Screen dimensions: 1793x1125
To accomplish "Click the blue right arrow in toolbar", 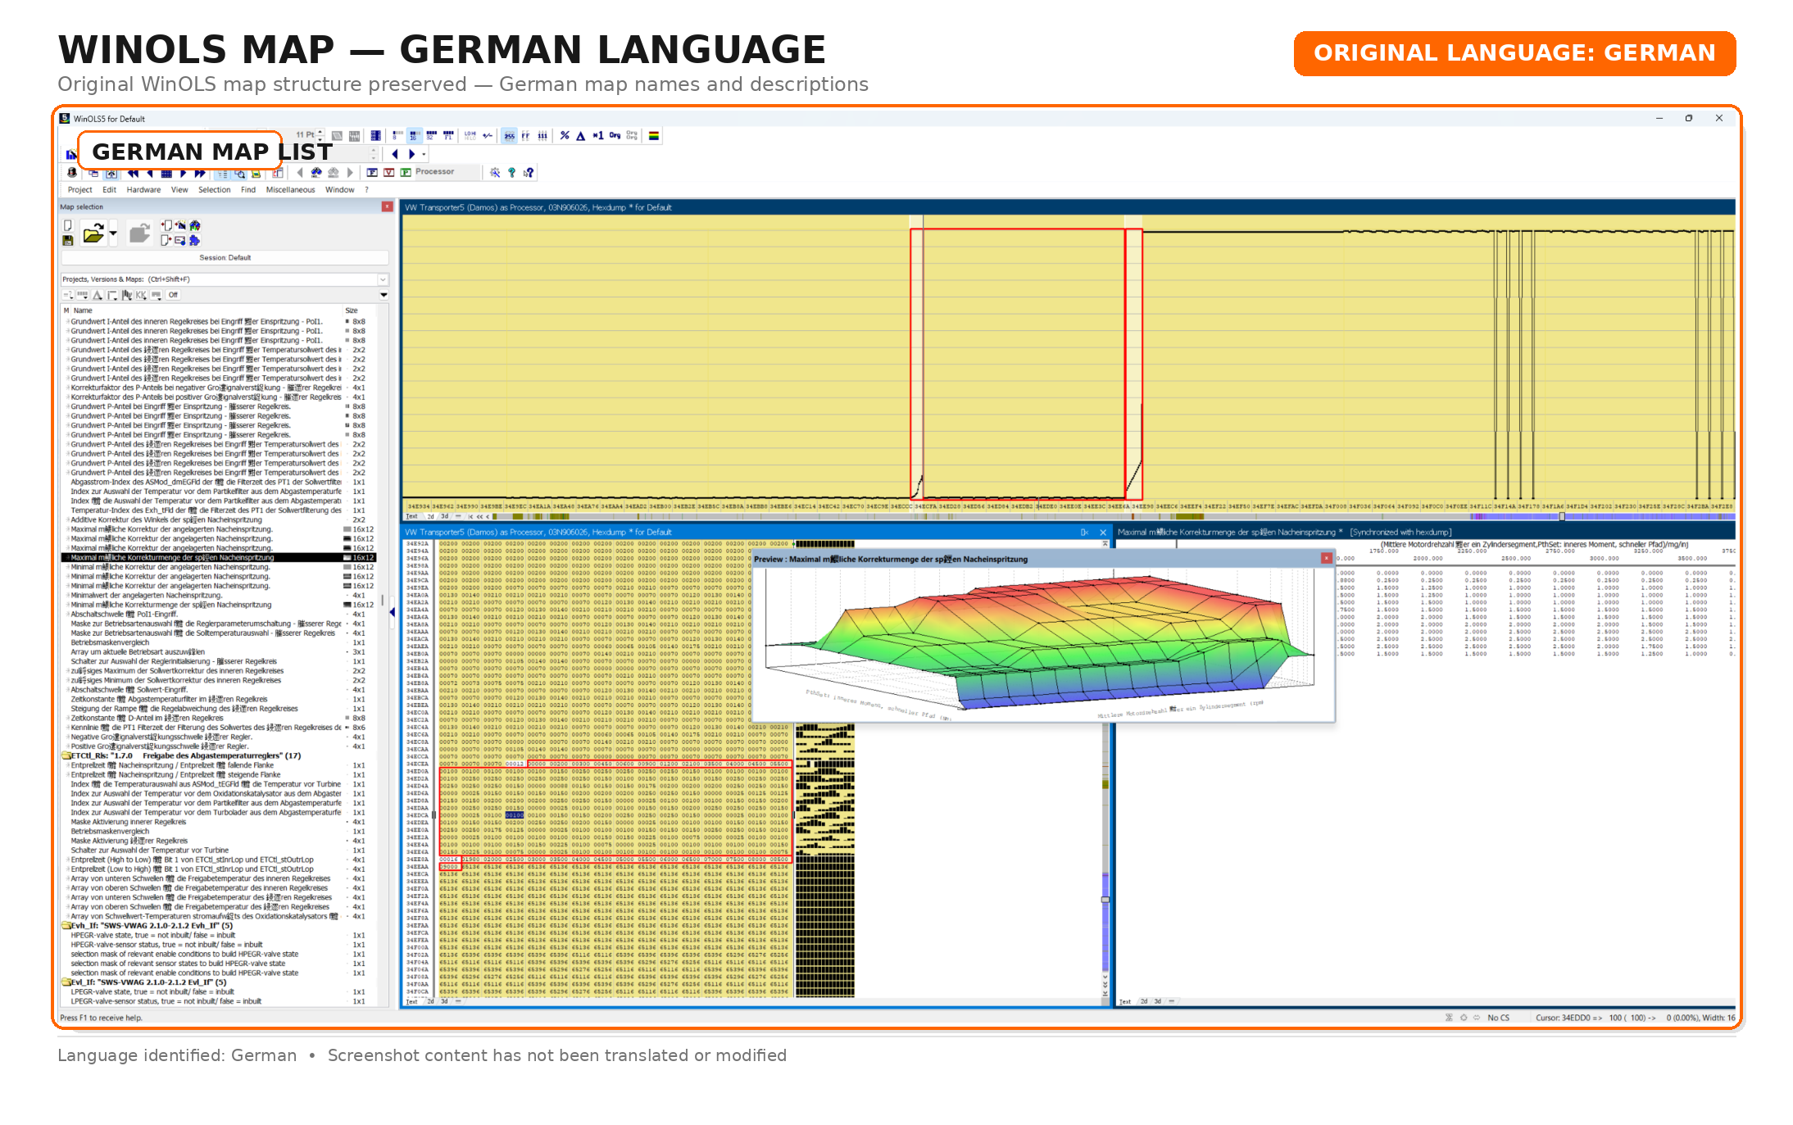I will click(411, 153).
